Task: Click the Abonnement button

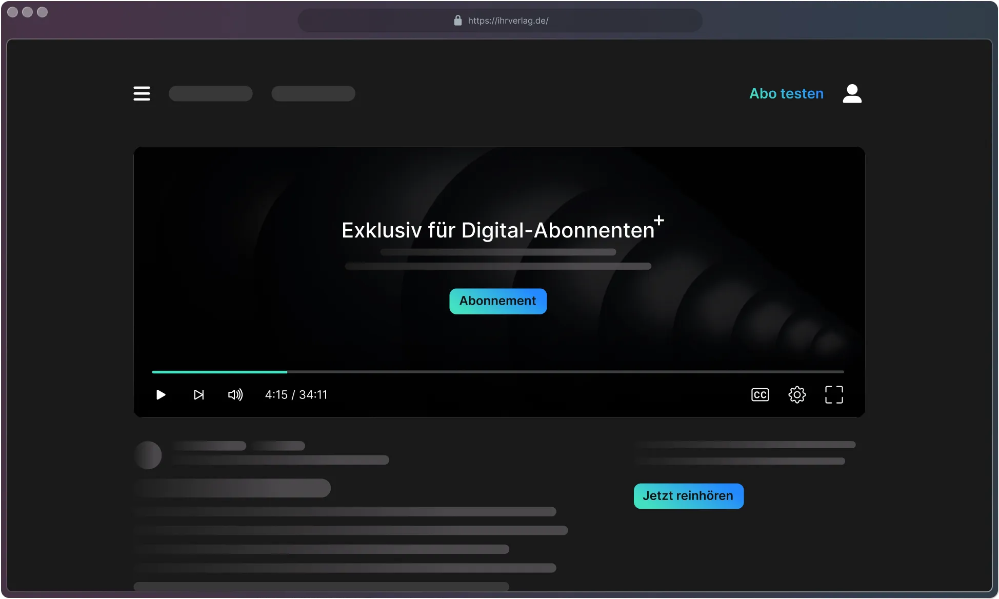Action: (x=498, y=301)
